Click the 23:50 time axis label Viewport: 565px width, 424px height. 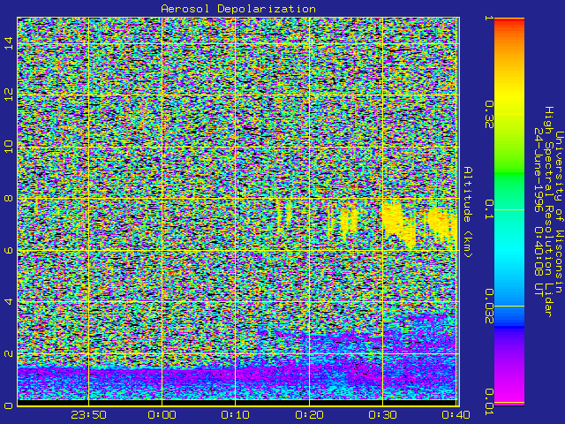point(88,415)
